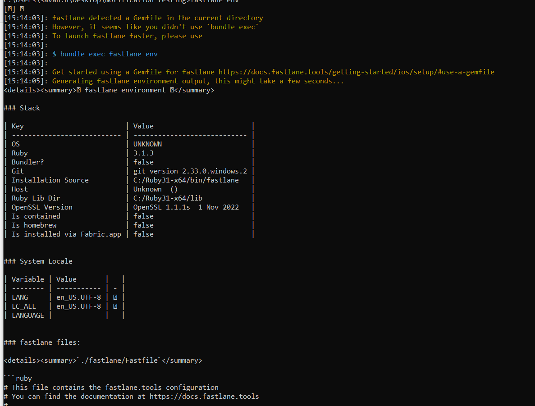Image resolution: width=535 pixels, height=406 pixels.
Task: Select the Stack section heading
Action: tap(22, 108)
